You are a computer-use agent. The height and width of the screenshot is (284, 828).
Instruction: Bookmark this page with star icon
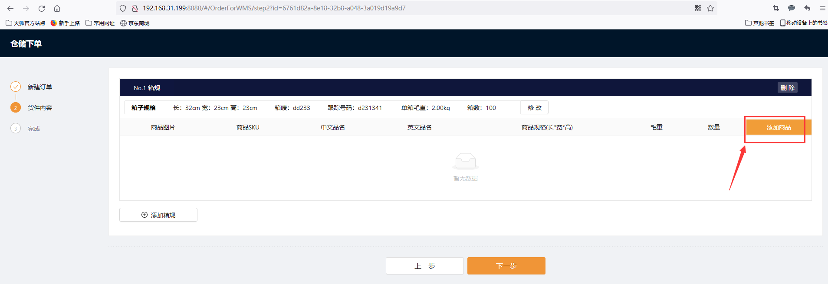pyautogui.click(x=710, y=8)
